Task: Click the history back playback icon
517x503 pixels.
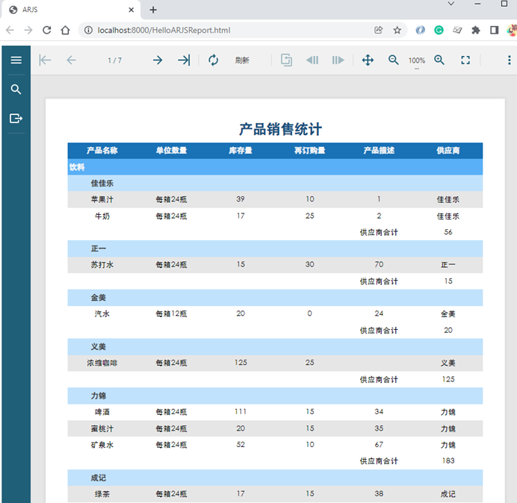Action: coord(312,60)
